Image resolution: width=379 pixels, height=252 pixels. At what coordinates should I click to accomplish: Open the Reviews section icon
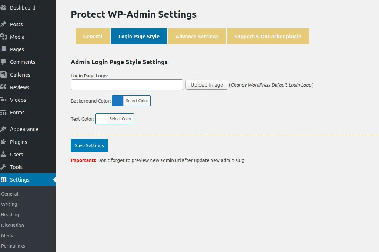pos(6,87)
